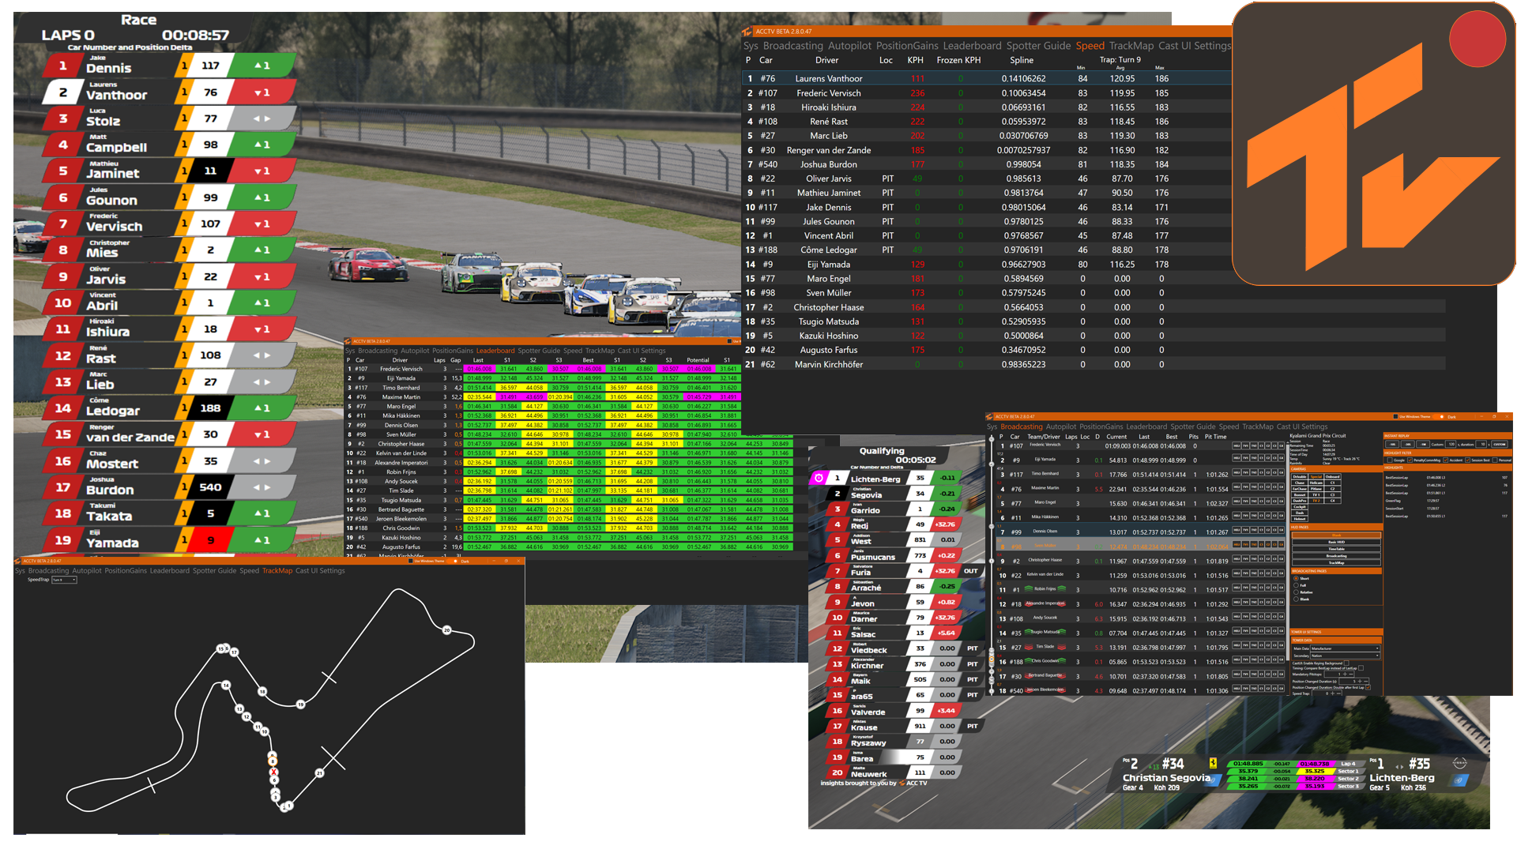Click HELI camera icon in Frederic Vervisch broadcasting row
The width and height of the screenshot is (1517, 853).
pos(1237,445)
